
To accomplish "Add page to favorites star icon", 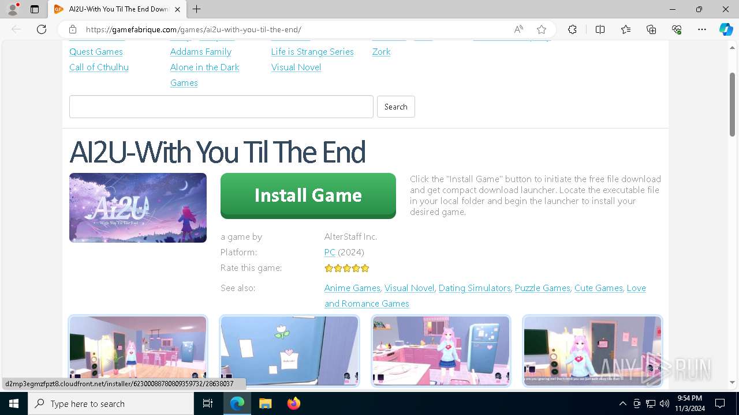I will pos(542,29).
